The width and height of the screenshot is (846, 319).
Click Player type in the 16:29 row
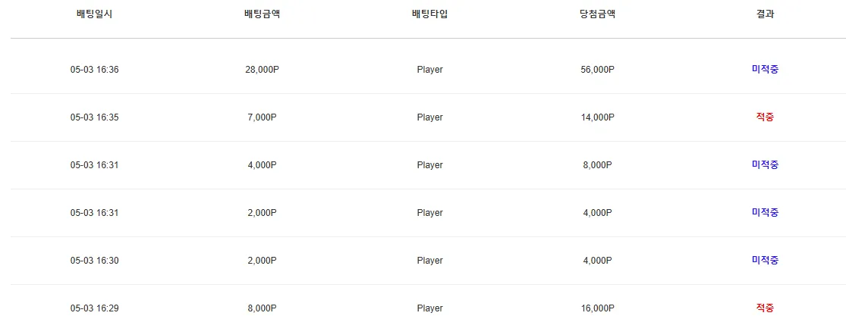429,308
